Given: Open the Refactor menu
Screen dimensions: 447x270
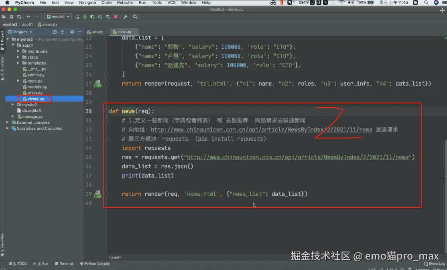Looking at the screenshot, I should 125,2.
